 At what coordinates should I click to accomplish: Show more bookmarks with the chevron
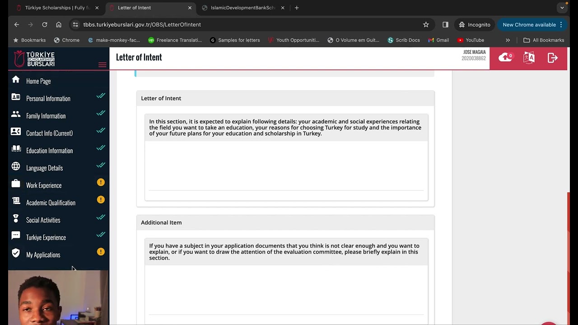(508, 40)
